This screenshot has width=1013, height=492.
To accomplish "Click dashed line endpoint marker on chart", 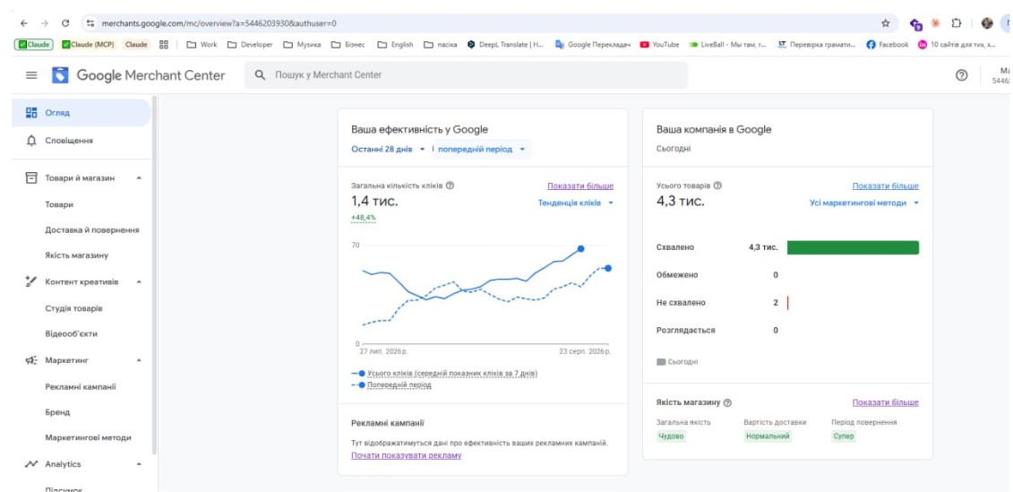I will coord(608,268).
